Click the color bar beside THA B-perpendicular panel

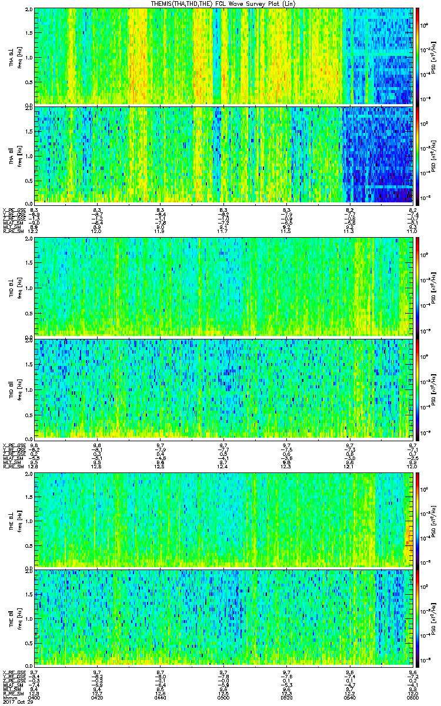click(417, 56)
